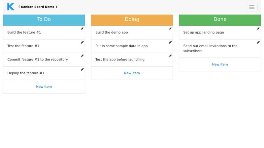Edit the 'Build the feature #1' card pencil

click(82, 29)
